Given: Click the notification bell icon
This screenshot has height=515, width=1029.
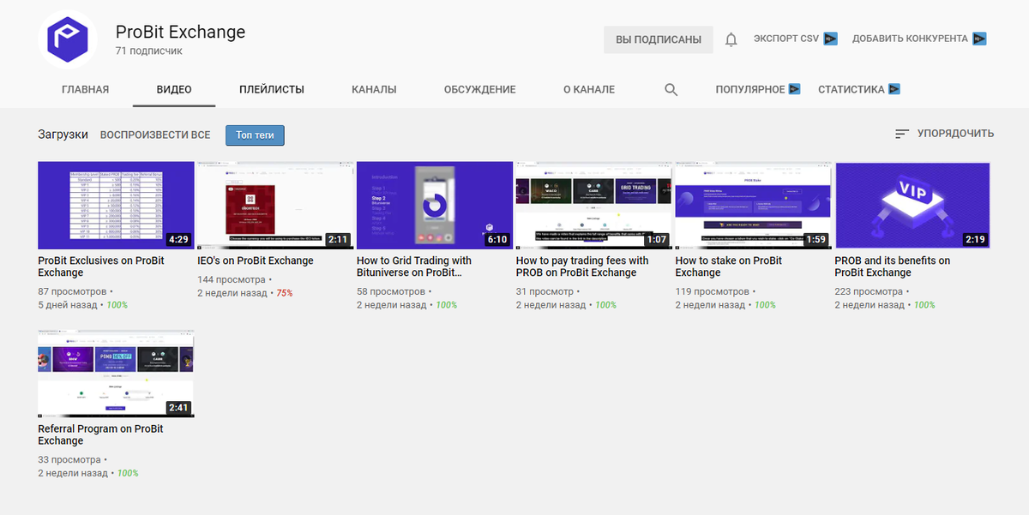Looking at the screenshot, I should pos(731,39).
